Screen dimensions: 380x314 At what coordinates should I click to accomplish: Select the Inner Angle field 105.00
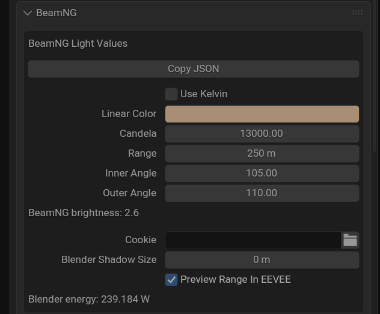262,174
